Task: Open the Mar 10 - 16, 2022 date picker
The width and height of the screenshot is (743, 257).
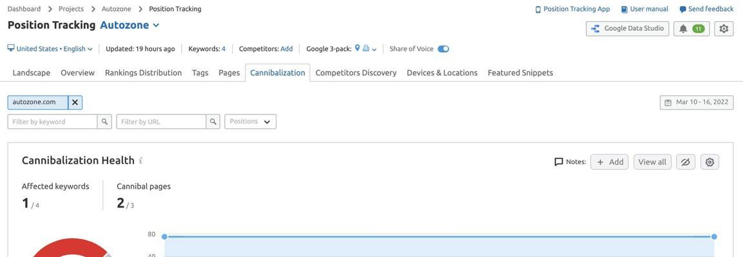Action: click(697, 103)
